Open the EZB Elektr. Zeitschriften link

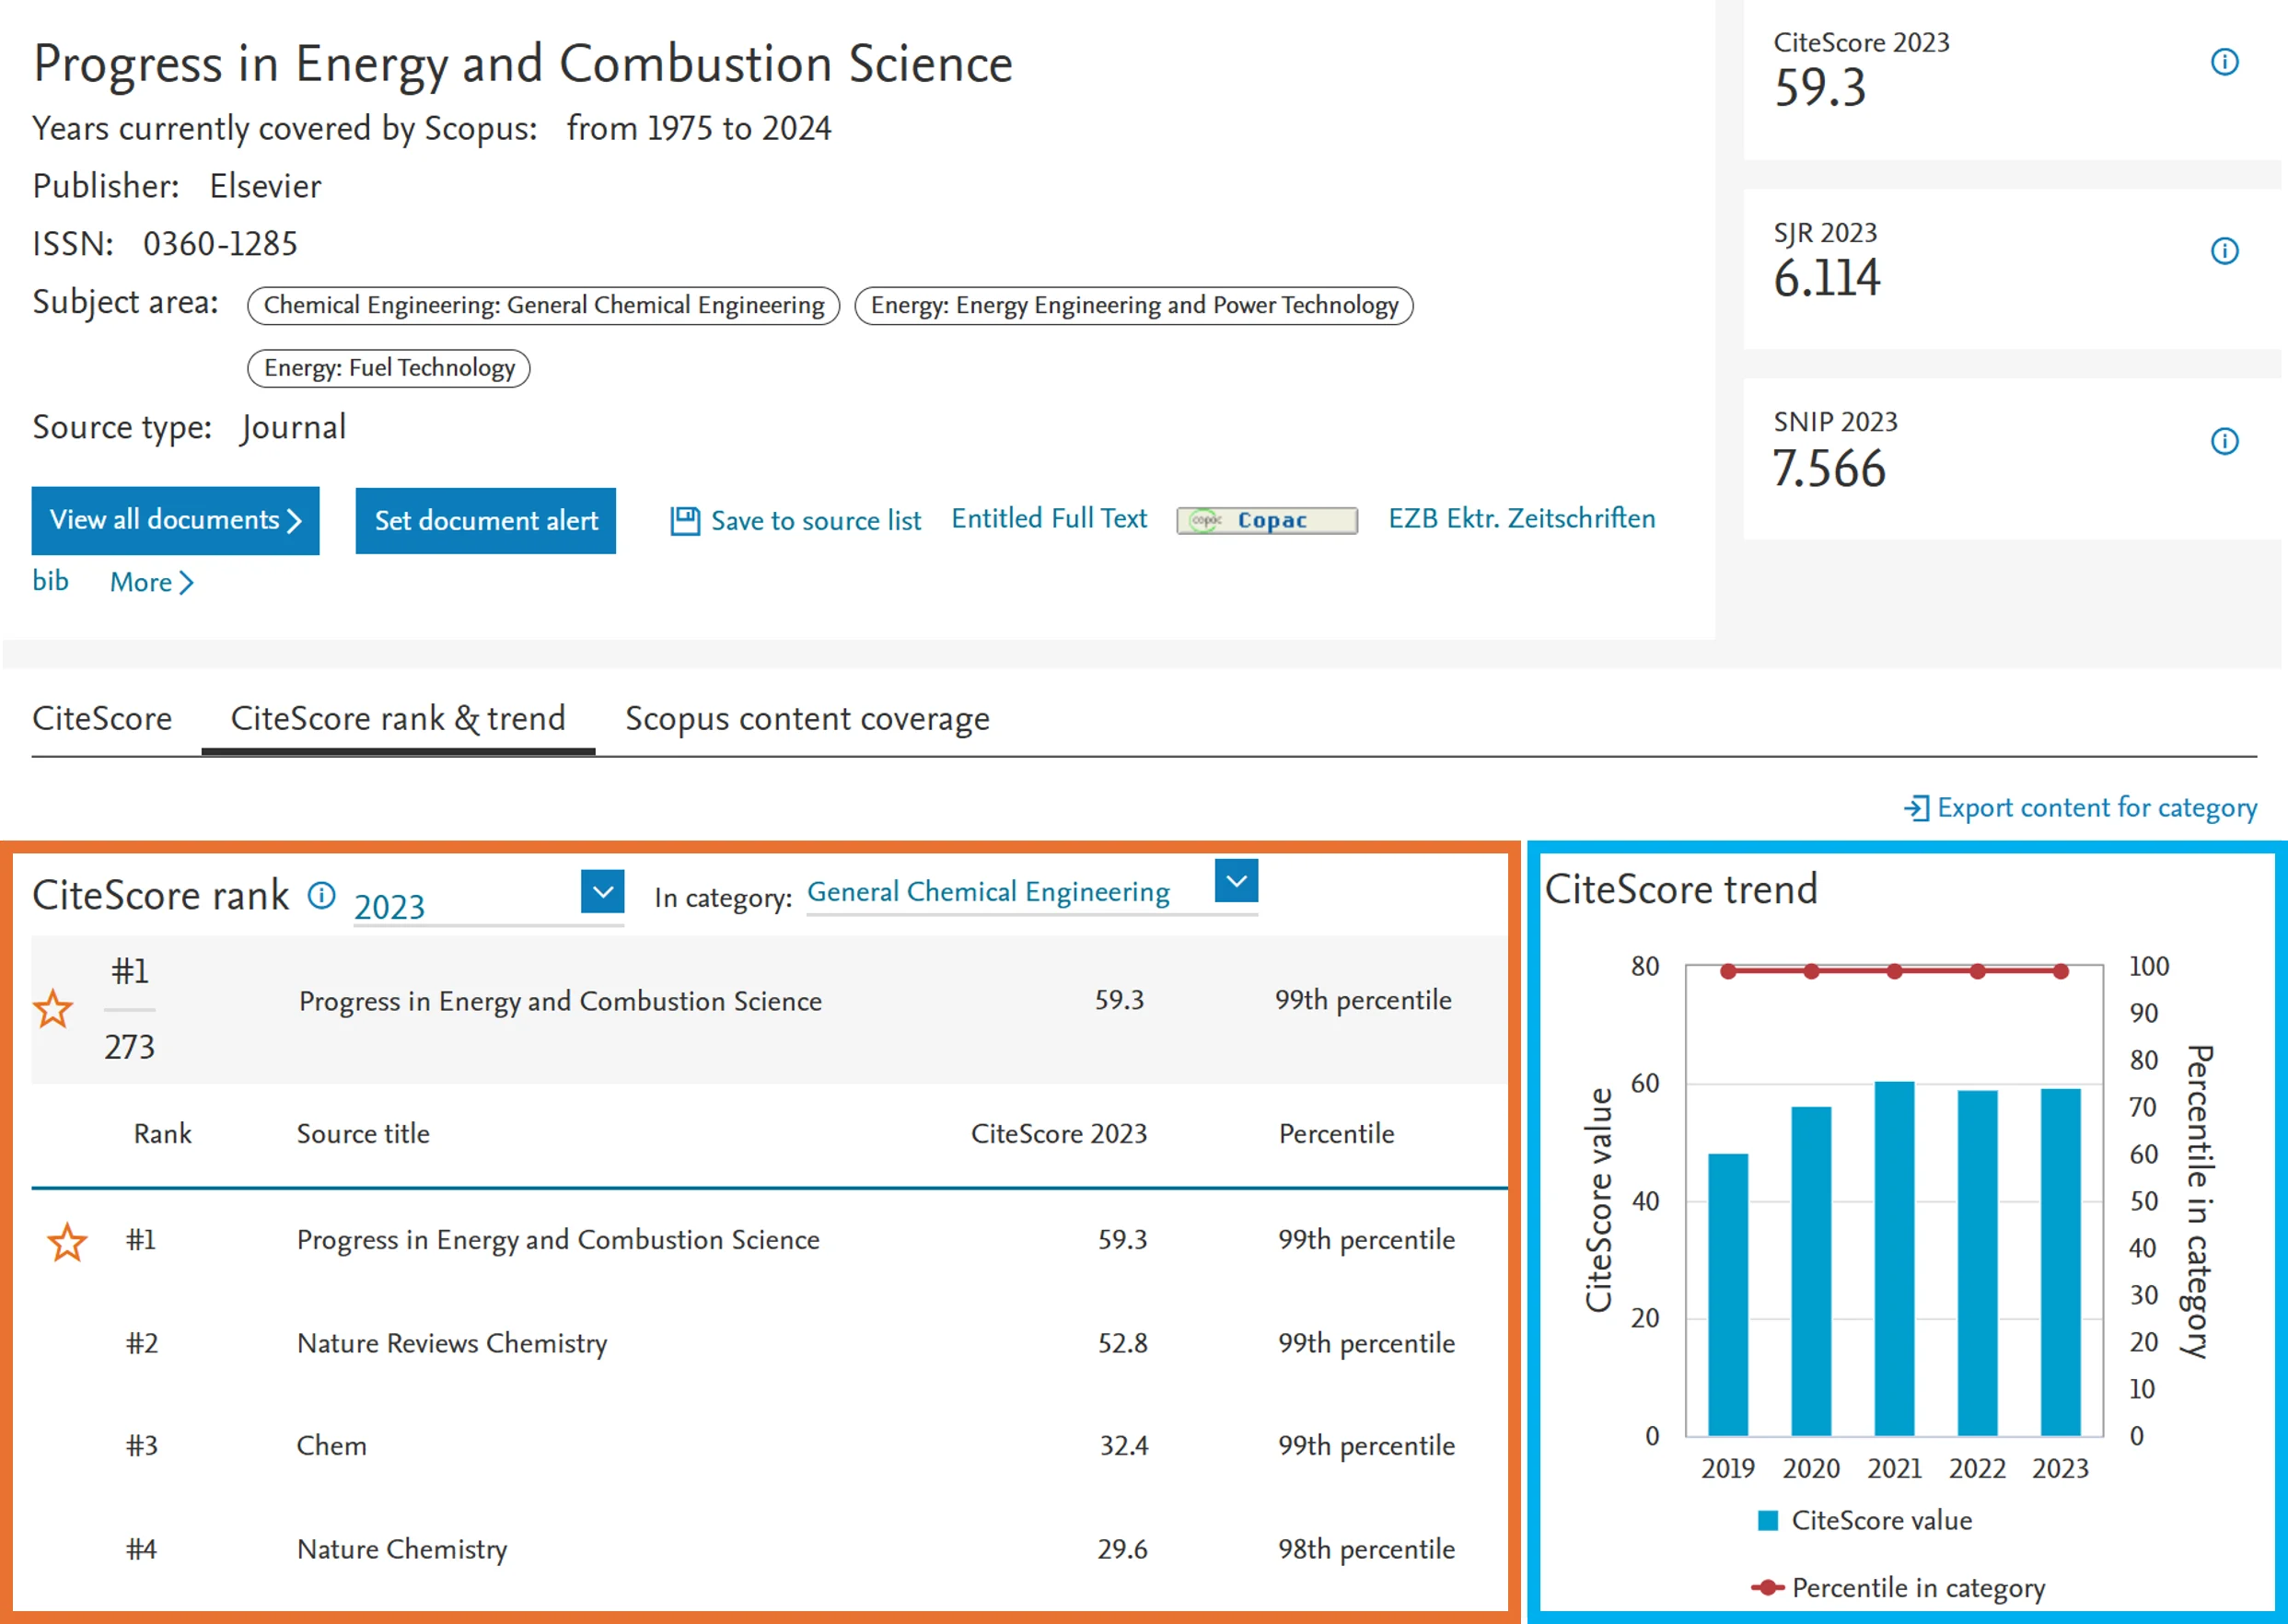tap(1521, 518)
